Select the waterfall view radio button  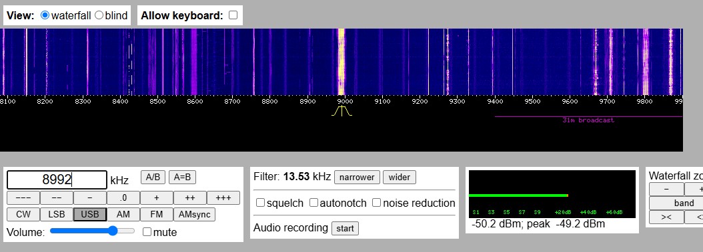pos(45,15)
